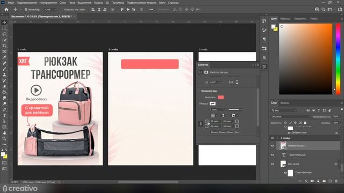The height and width of the screenshot is (193, 344).
Task: Flip shape horizontally in Properties panel
Action: tap(231, 82)
